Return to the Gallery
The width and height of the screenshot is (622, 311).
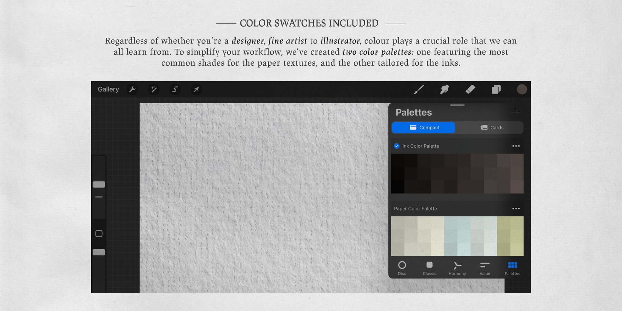click(108, 89)
